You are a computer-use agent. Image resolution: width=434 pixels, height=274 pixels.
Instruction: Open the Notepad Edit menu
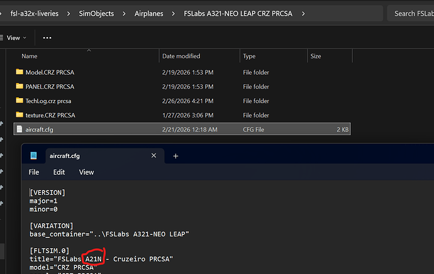(x=59, y=172)
